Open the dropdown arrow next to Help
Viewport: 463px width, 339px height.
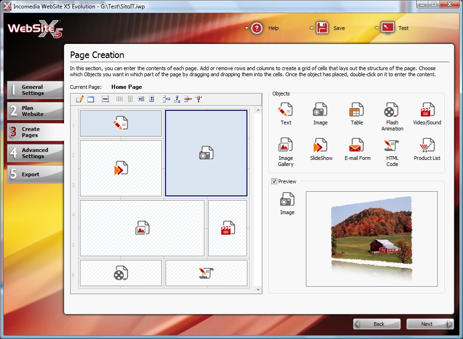click(x=246, y=28)
